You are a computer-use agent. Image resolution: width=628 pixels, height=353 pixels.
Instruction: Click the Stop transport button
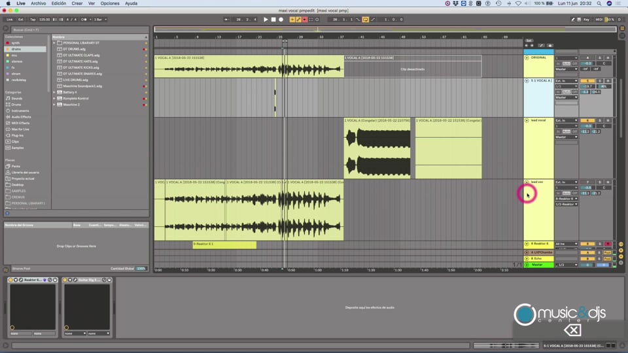pyautogui.click(x=273, y=19)
